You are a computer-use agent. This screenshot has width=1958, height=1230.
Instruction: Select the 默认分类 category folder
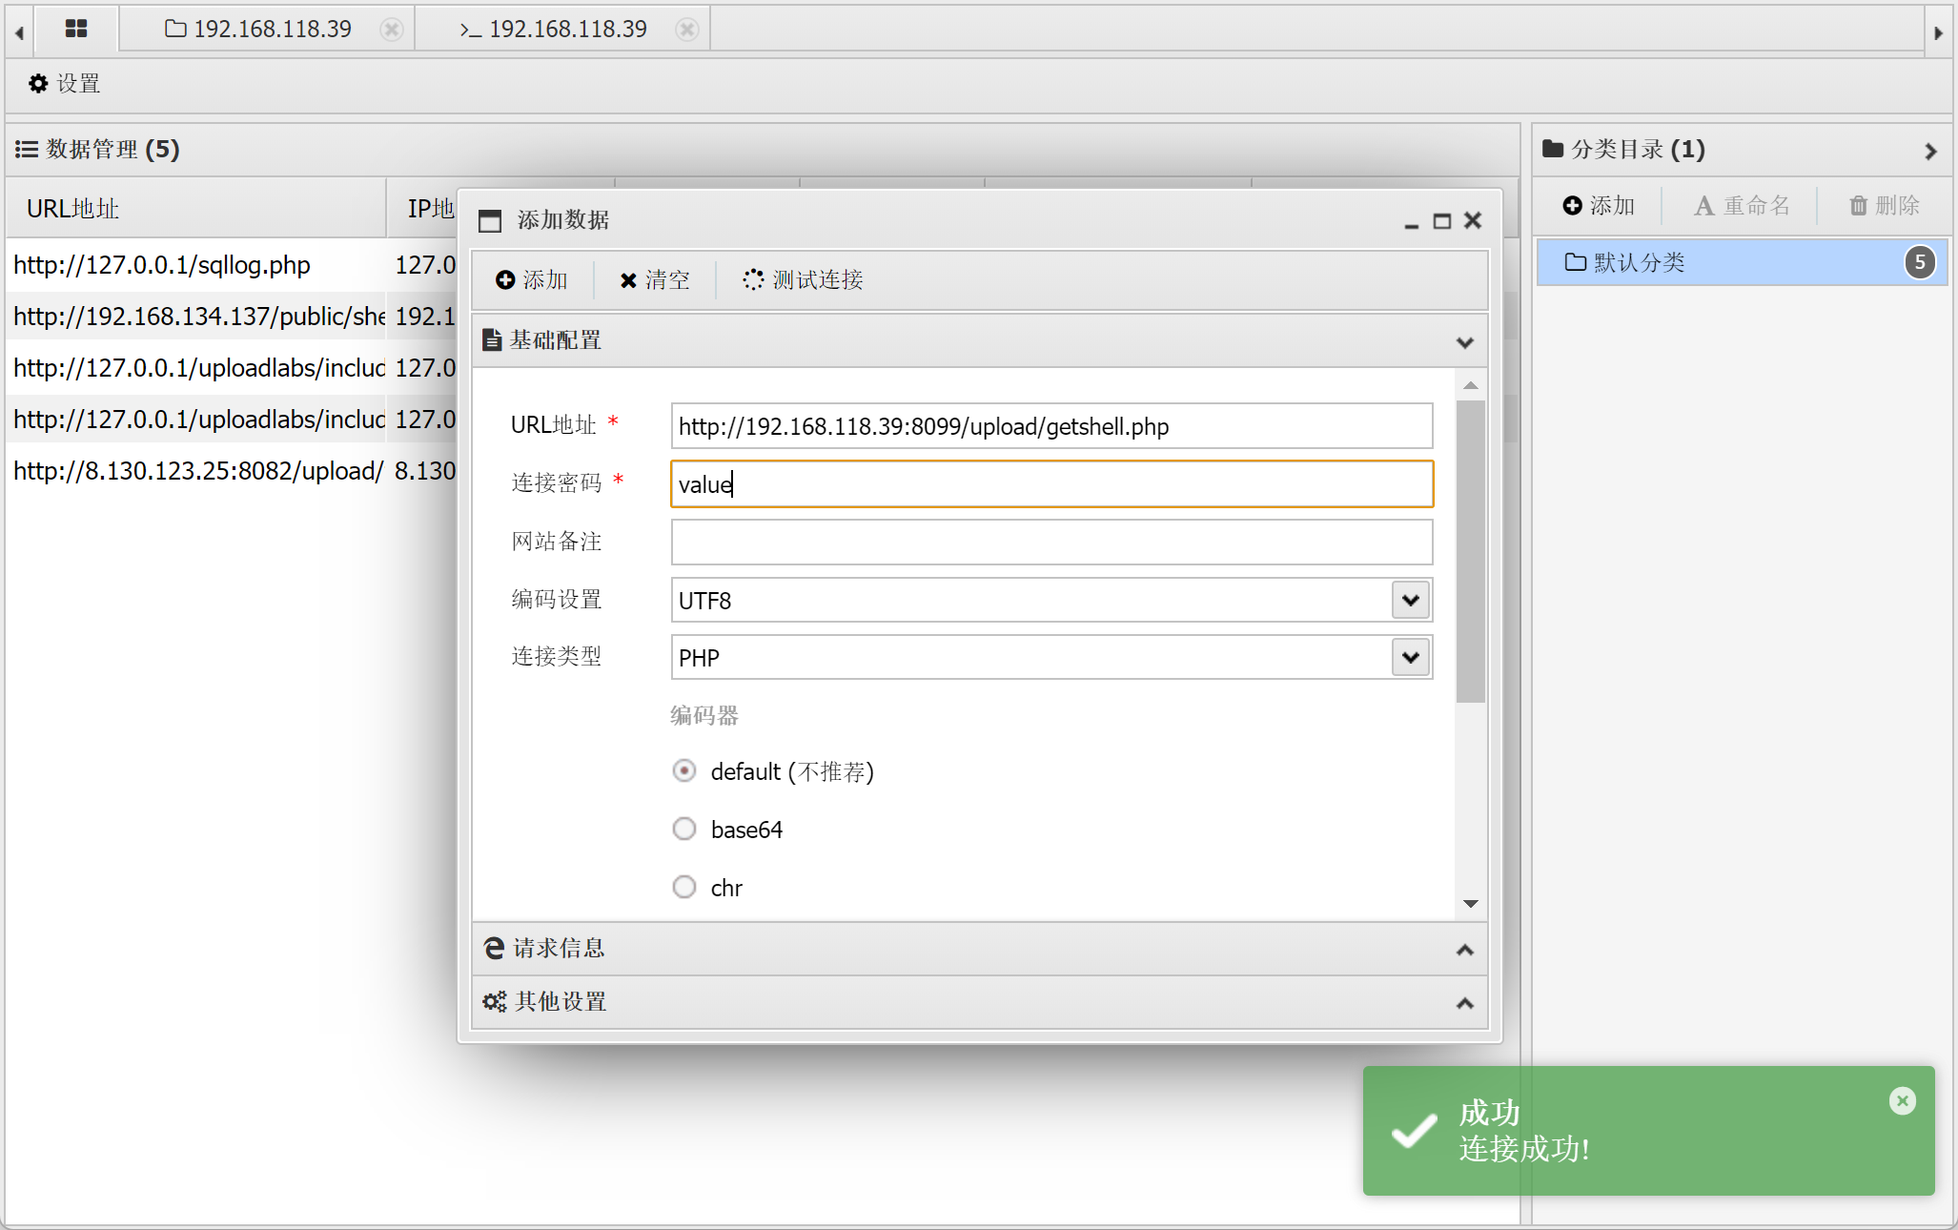pyautogui.click(x=1638, y=262)
